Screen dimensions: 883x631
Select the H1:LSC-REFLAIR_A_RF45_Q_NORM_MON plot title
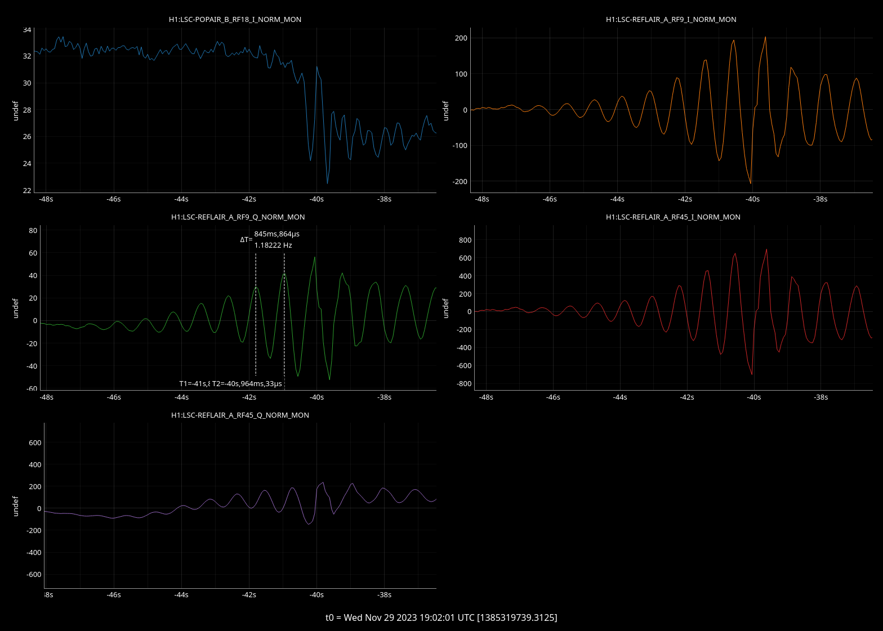click(240, 415)
